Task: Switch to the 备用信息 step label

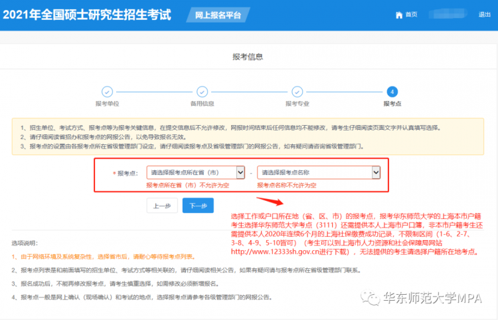Action: coord(202,104)
